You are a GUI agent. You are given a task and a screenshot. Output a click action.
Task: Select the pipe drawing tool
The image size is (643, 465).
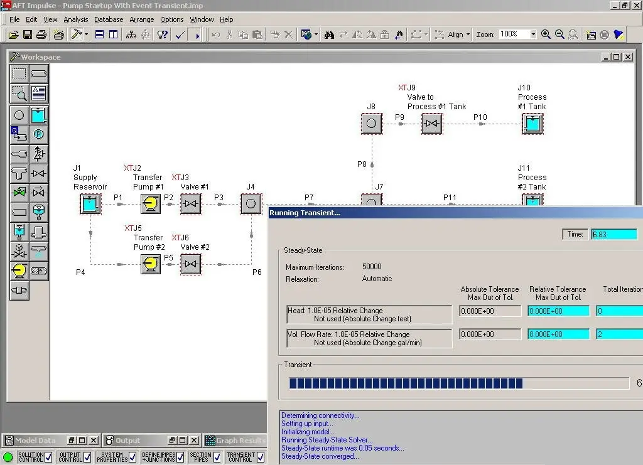[x=39, y=74]
